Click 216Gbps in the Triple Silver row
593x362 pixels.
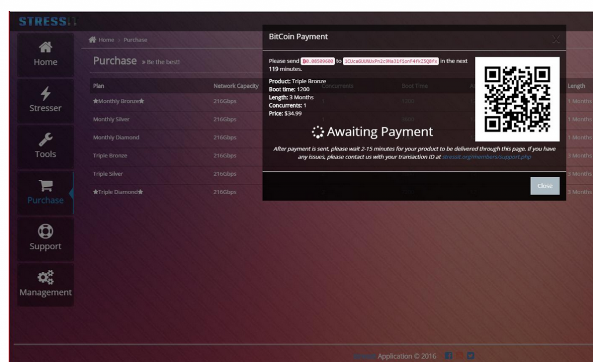pyautogui.click(x=225, y=173)
